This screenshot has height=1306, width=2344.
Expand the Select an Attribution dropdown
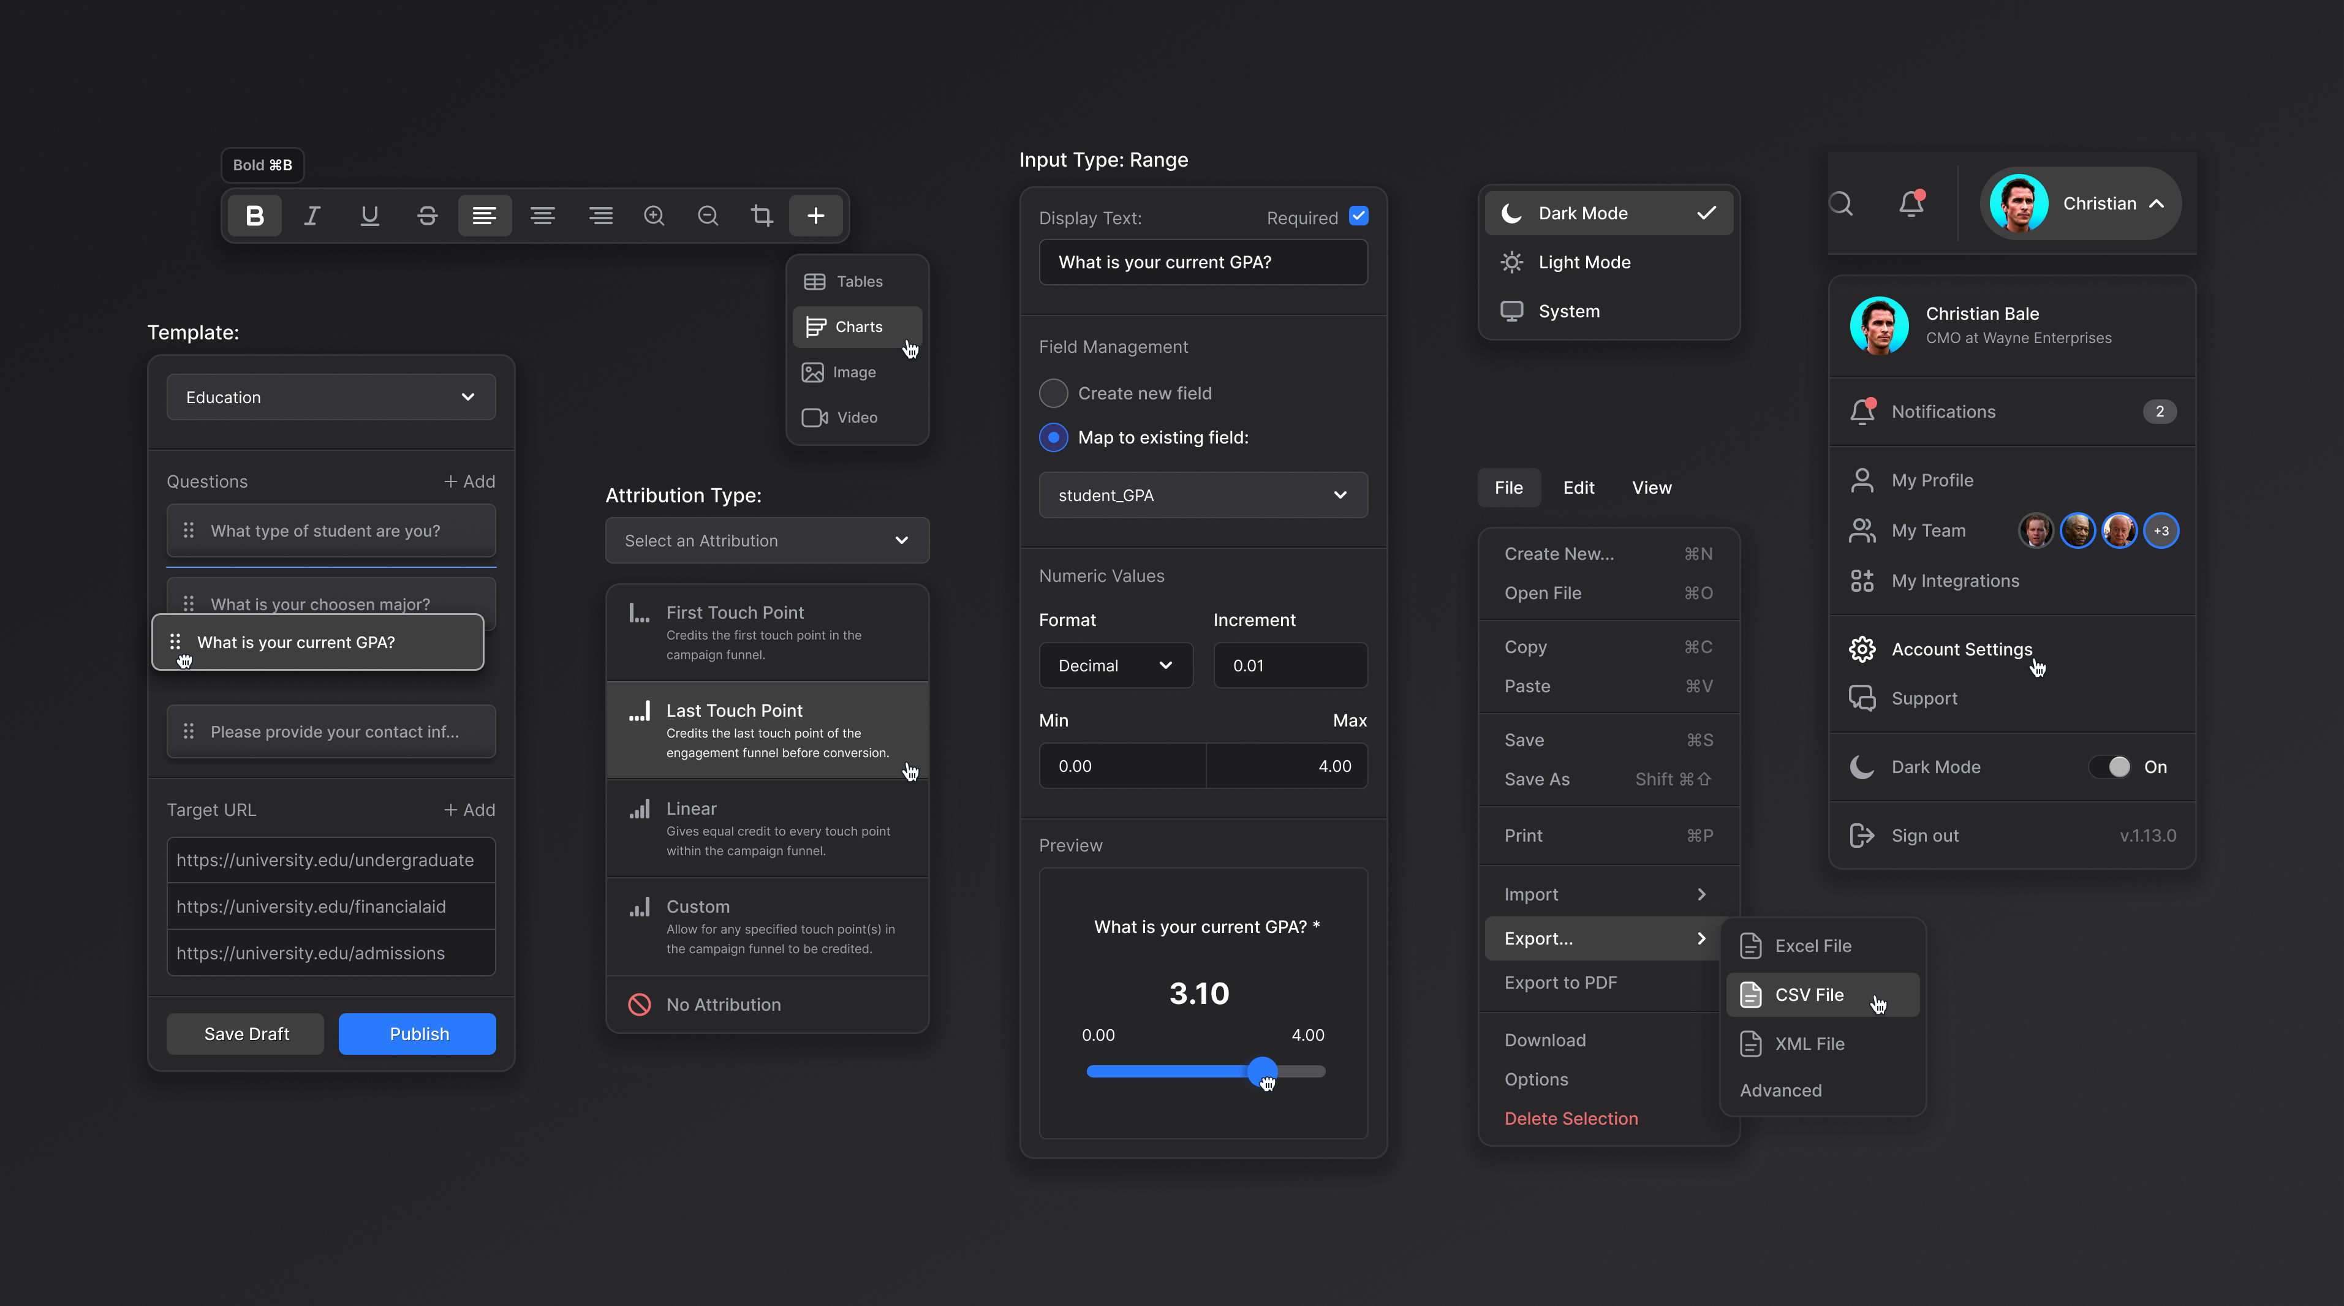pyautogui.click(x=766, y=540)
